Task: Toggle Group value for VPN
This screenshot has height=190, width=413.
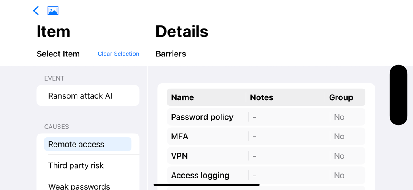Action: pos(339,156)
